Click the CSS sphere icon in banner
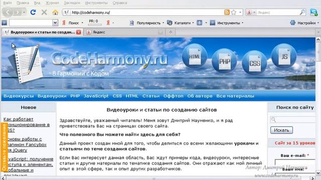321x180 pixels. click(x=254, y=63)
